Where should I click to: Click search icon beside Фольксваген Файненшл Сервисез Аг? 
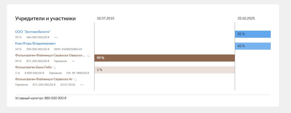[x=75, y=80]
